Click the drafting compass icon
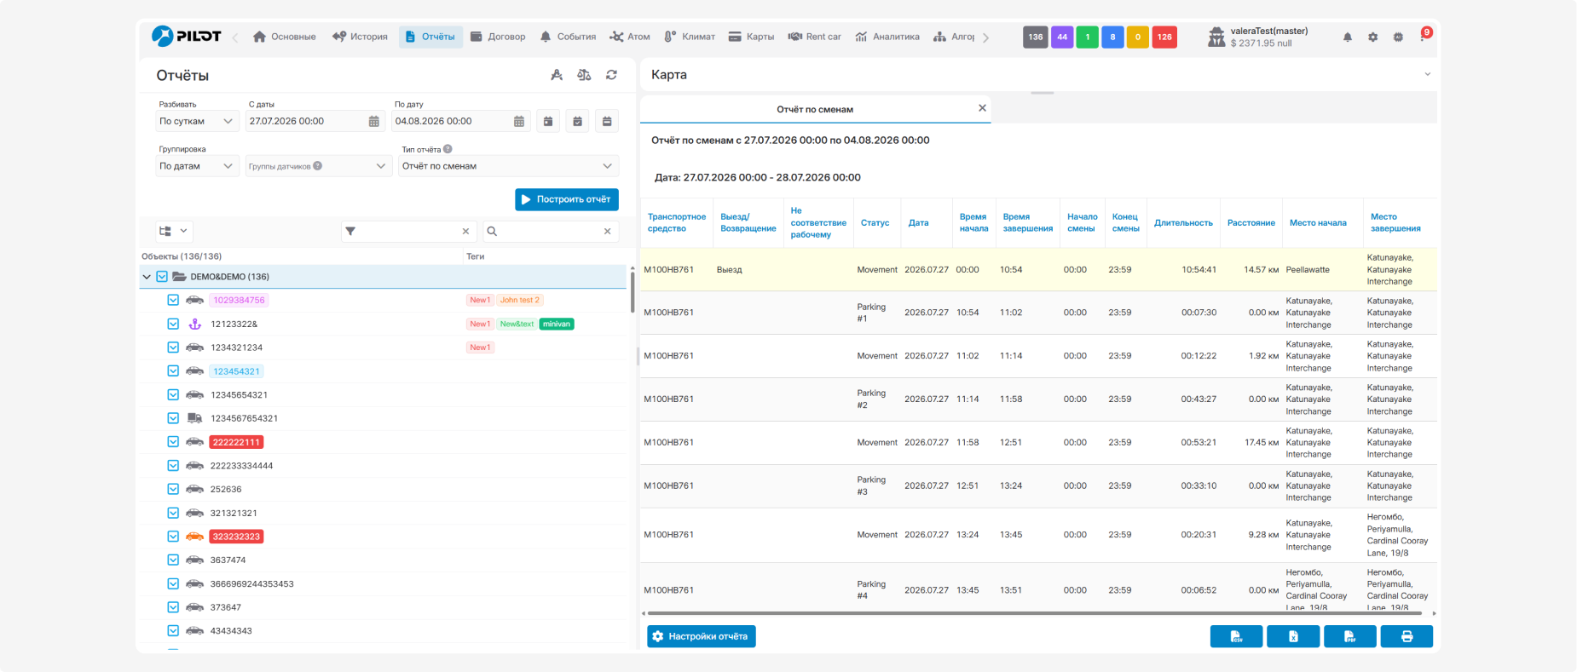The image size is (1577, 672). tap(557, 75)
